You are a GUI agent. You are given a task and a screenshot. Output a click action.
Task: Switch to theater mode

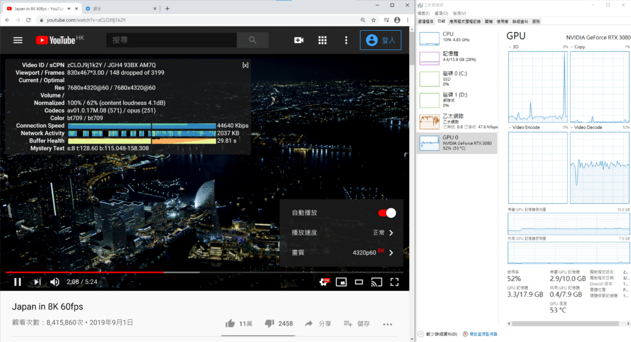[359, 282]
